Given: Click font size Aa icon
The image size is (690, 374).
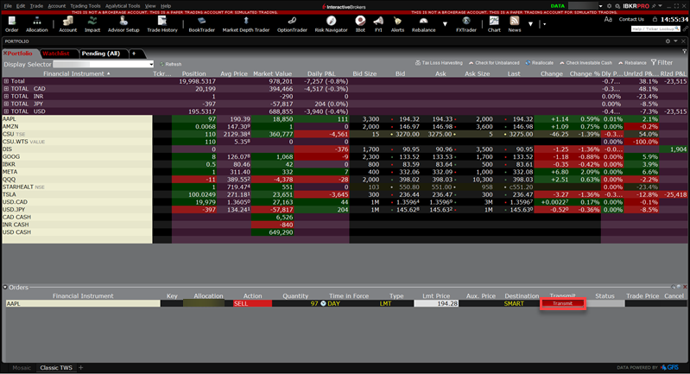Looking at the screenshot, I should [x=608, y=19].
